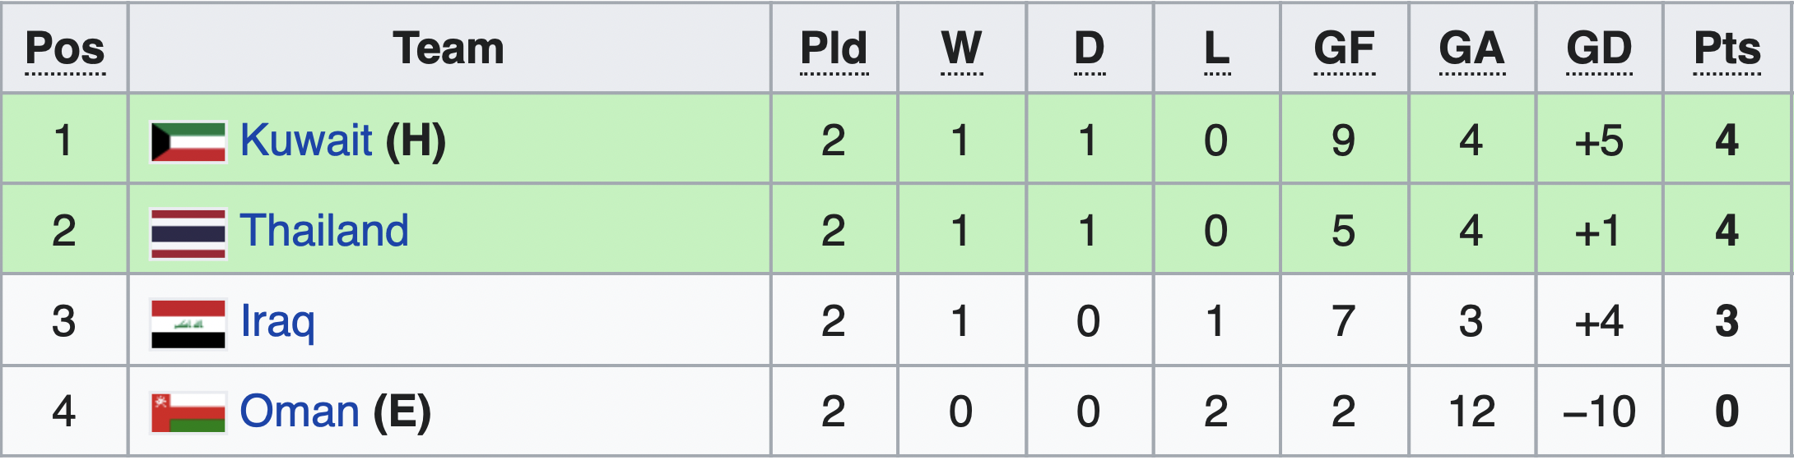Click the GA column header

click(1472, 48)
